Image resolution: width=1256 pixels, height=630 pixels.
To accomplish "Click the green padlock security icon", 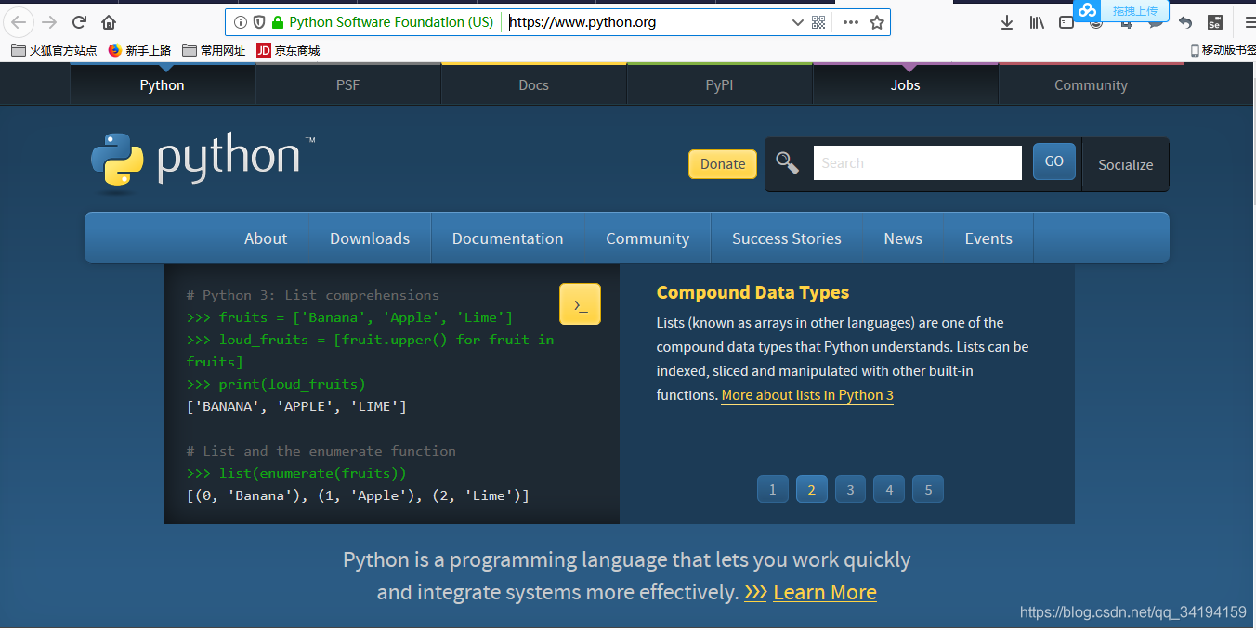I will tap(277, 22).
